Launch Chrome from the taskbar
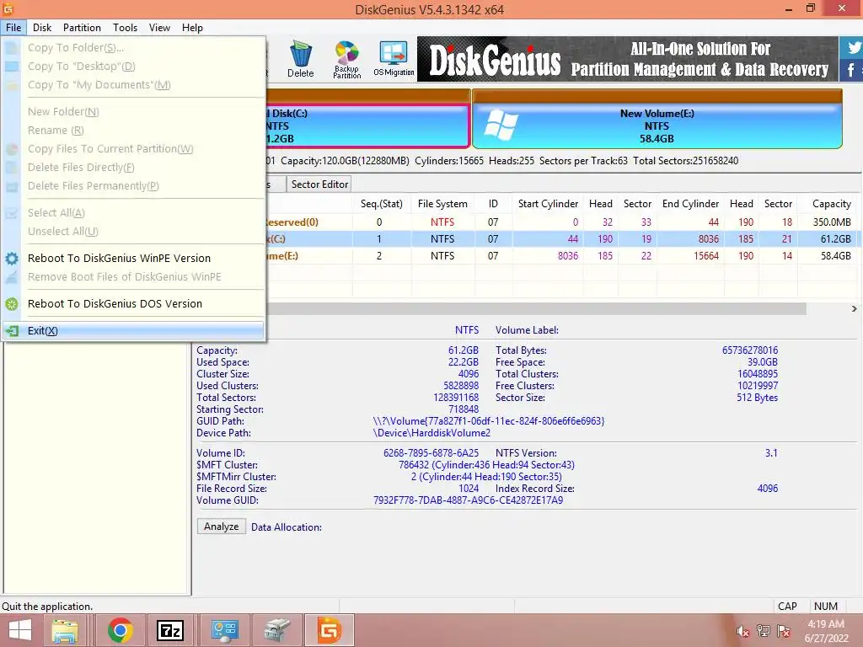 [121, 630]
